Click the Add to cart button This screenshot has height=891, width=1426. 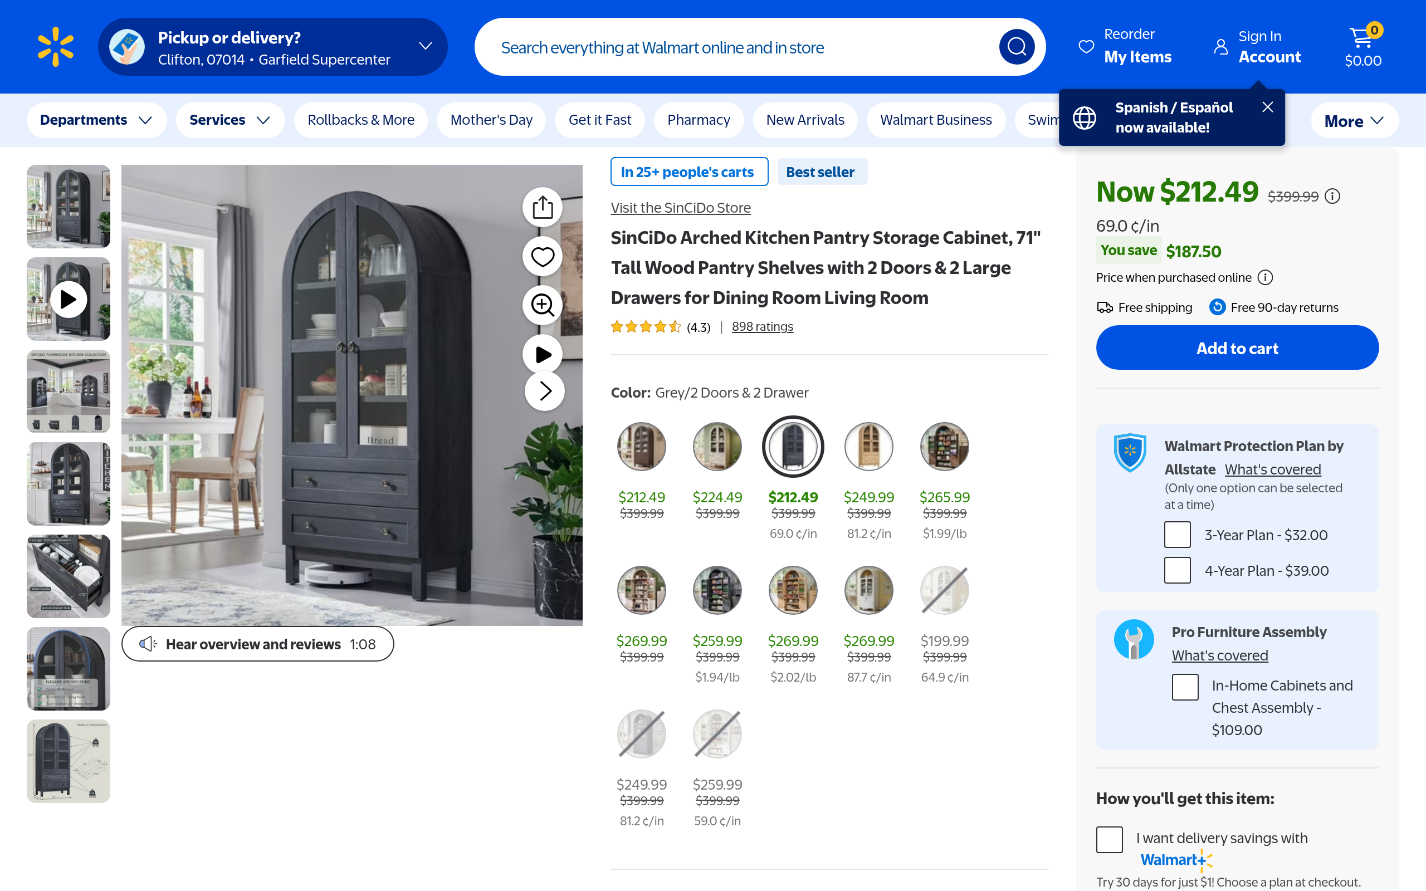[x=1237, y=347]
